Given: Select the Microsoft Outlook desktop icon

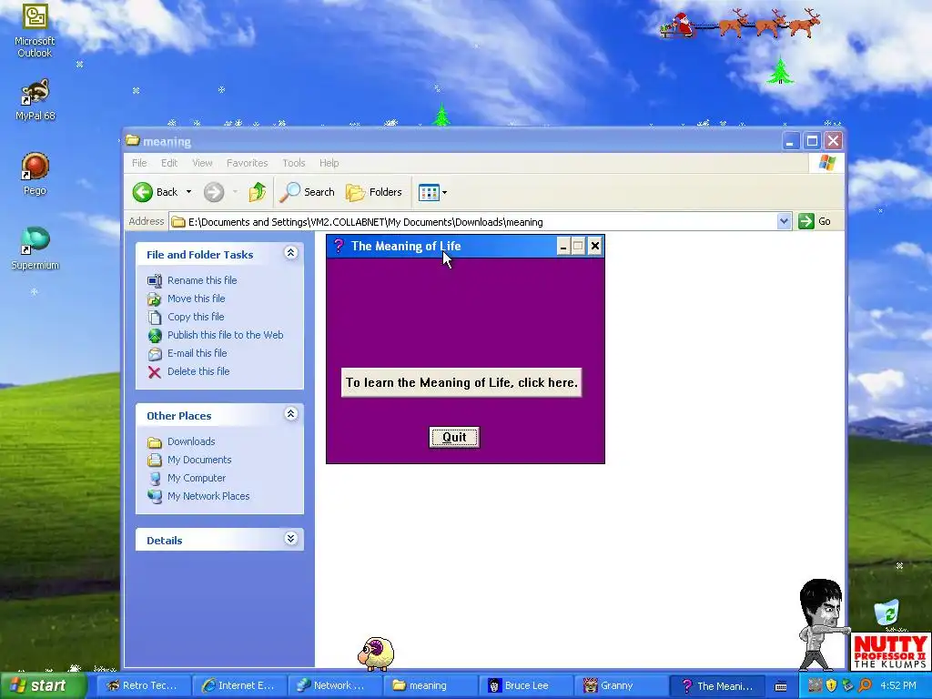Looking at the screenshot, I should coord(35,31).
